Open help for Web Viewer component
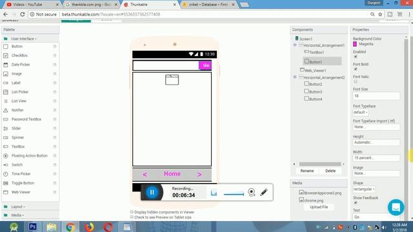 [x=55, y=192]
